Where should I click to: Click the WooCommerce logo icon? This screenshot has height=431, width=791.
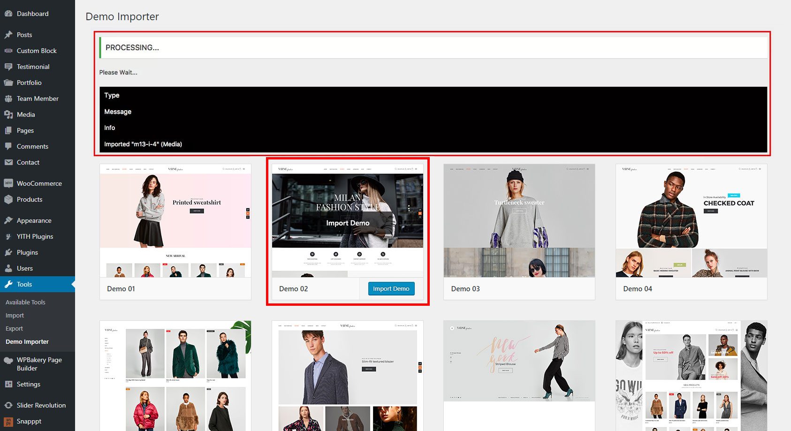coord(8,183)
